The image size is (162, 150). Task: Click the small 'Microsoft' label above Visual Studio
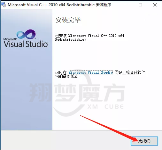tap(10, 39)
